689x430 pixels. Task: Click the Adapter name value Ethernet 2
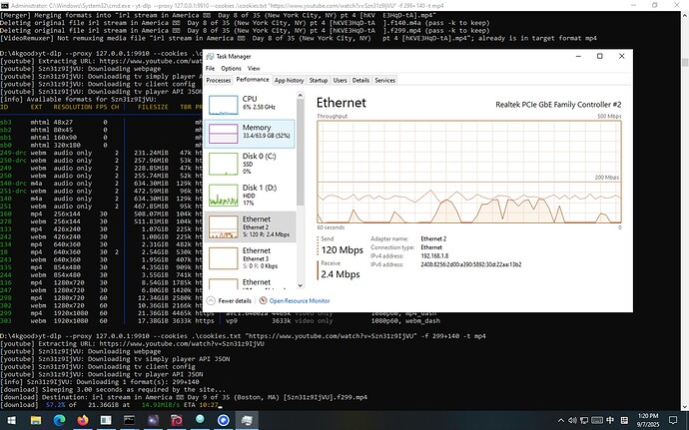[x=433, y=238]
